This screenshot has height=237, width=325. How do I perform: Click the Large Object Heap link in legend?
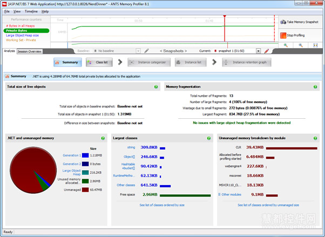point(71,172)
